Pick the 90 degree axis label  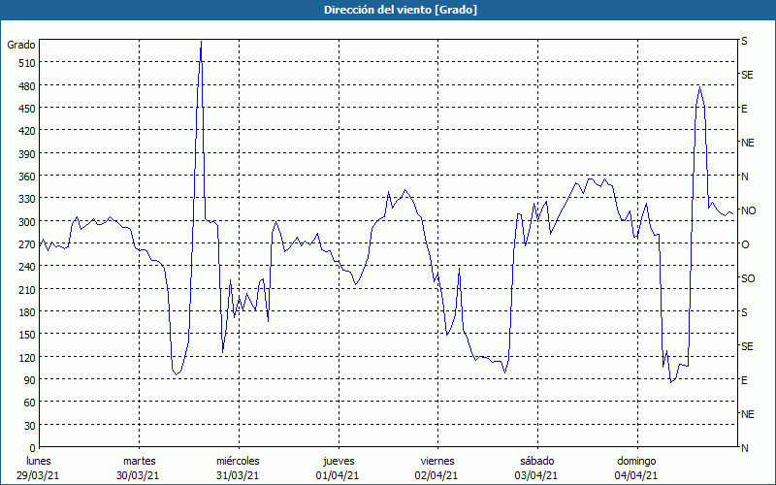(x=29, y=380)
